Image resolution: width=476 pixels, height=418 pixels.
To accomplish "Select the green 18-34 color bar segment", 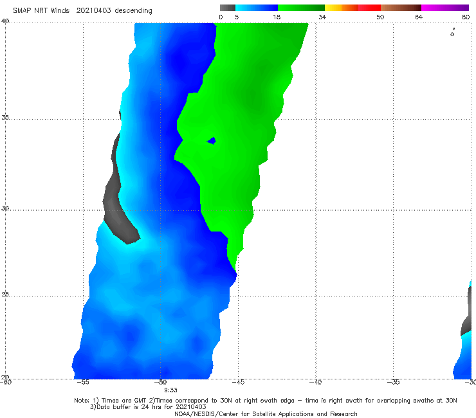I will (x=301, y=8).
